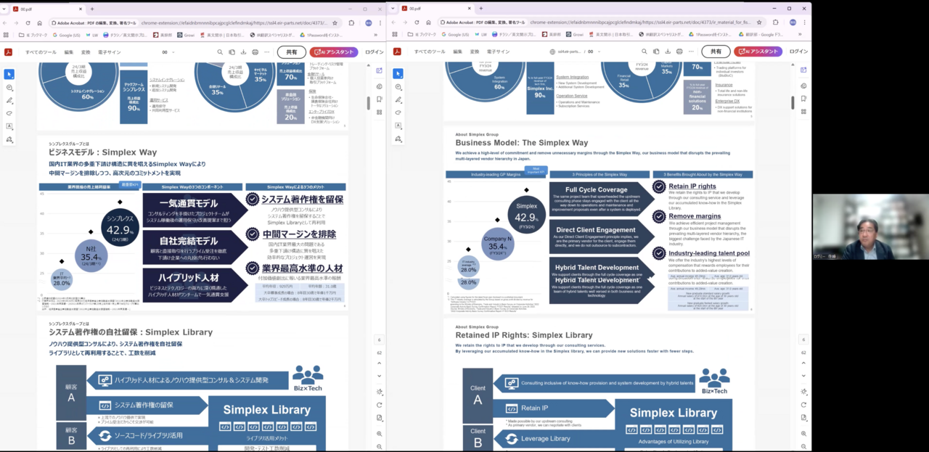Pick the freehand draw loop tool in left window

pos(9,113)
